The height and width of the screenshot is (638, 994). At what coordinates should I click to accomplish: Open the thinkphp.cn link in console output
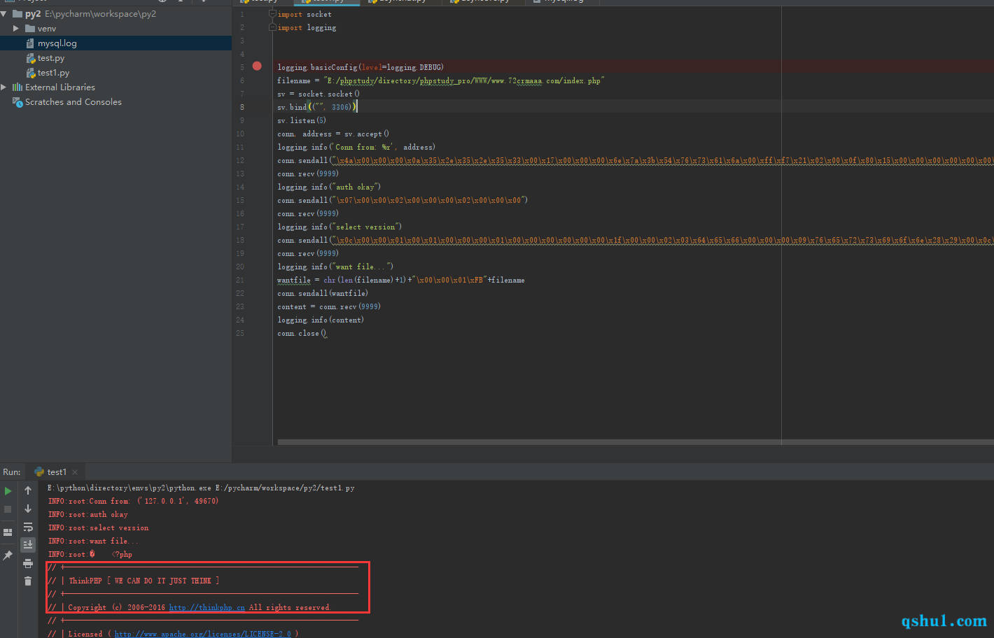coord(207,607)
